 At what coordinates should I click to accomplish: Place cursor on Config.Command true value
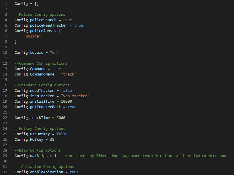point(56,69)
